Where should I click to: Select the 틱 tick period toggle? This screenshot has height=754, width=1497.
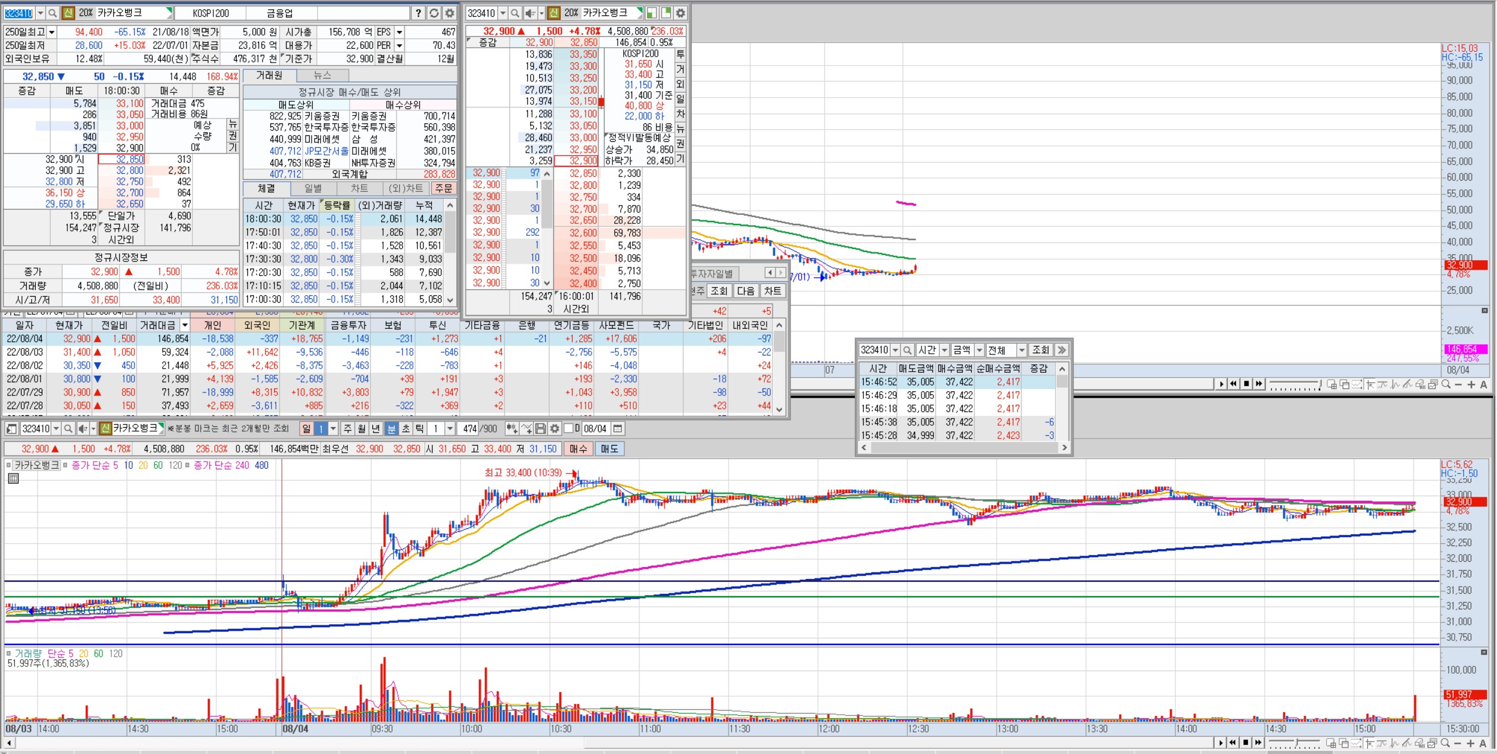420,428
